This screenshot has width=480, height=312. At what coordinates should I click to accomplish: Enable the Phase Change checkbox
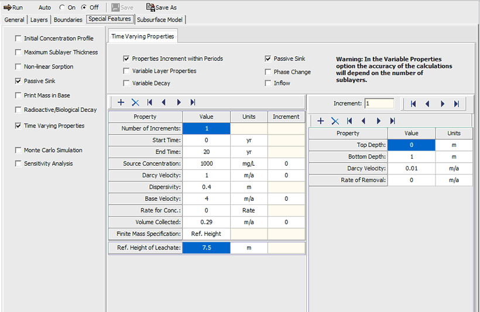268,72
